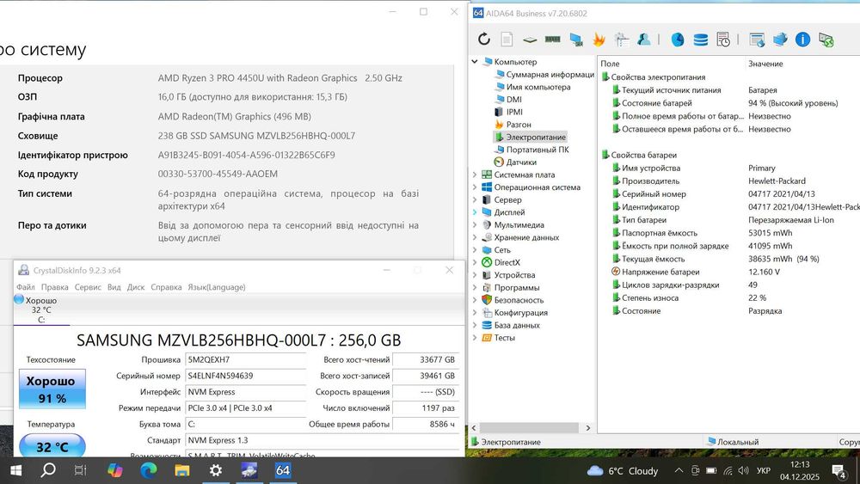
Task: Select the Степень износа 22 % row
Action: coord(729,298)
